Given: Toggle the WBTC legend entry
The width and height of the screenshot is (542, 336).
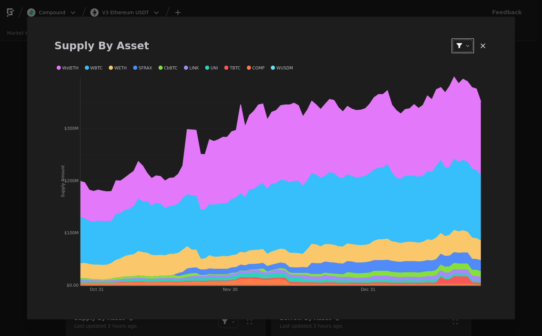Looking at the screenshot, I should 93,68.
